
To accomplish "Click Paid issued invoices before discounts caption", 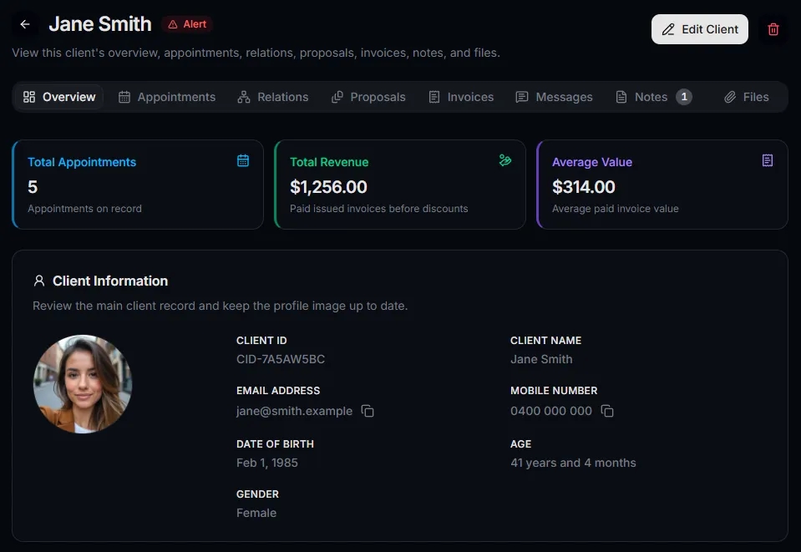I will 379,208.
